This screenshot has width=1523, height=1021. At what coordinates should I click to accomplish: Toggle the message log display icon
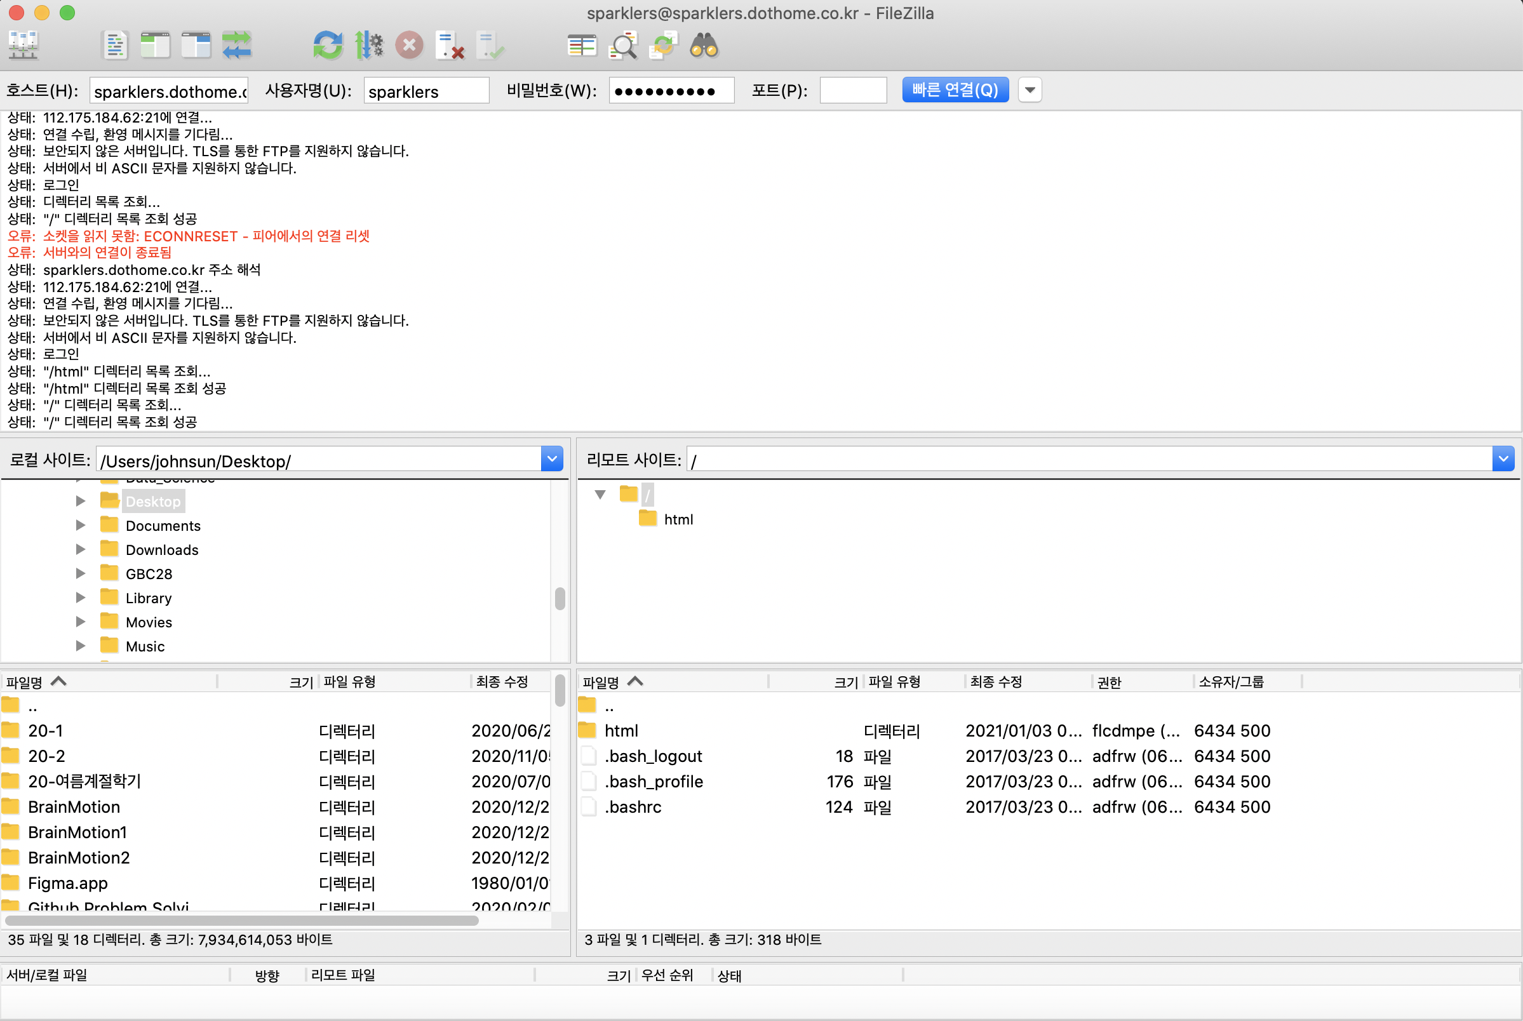click(115, 46)
